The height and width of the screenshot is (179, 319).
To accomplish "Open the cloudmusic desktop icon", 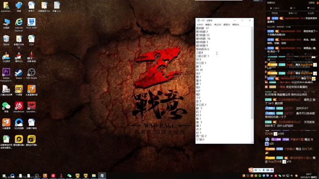I will 19,107.
